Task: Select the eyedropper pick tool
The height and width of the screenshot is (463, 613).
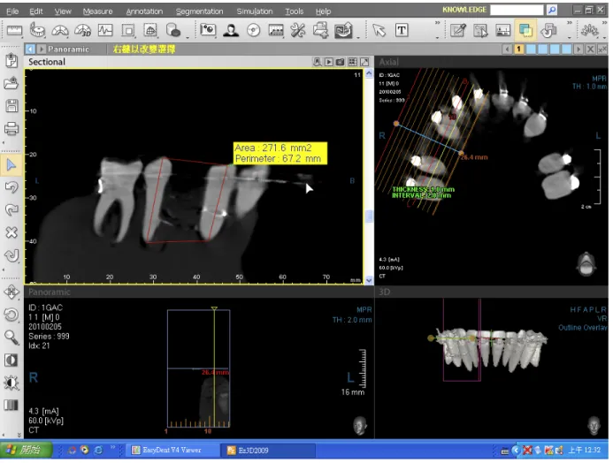Action: tap(458, 30)
